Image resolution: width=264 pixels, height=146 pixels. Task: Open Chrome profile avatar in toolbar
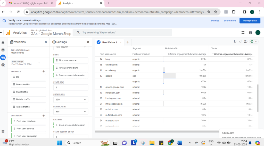pyautogui.click(x=252, y=12)
